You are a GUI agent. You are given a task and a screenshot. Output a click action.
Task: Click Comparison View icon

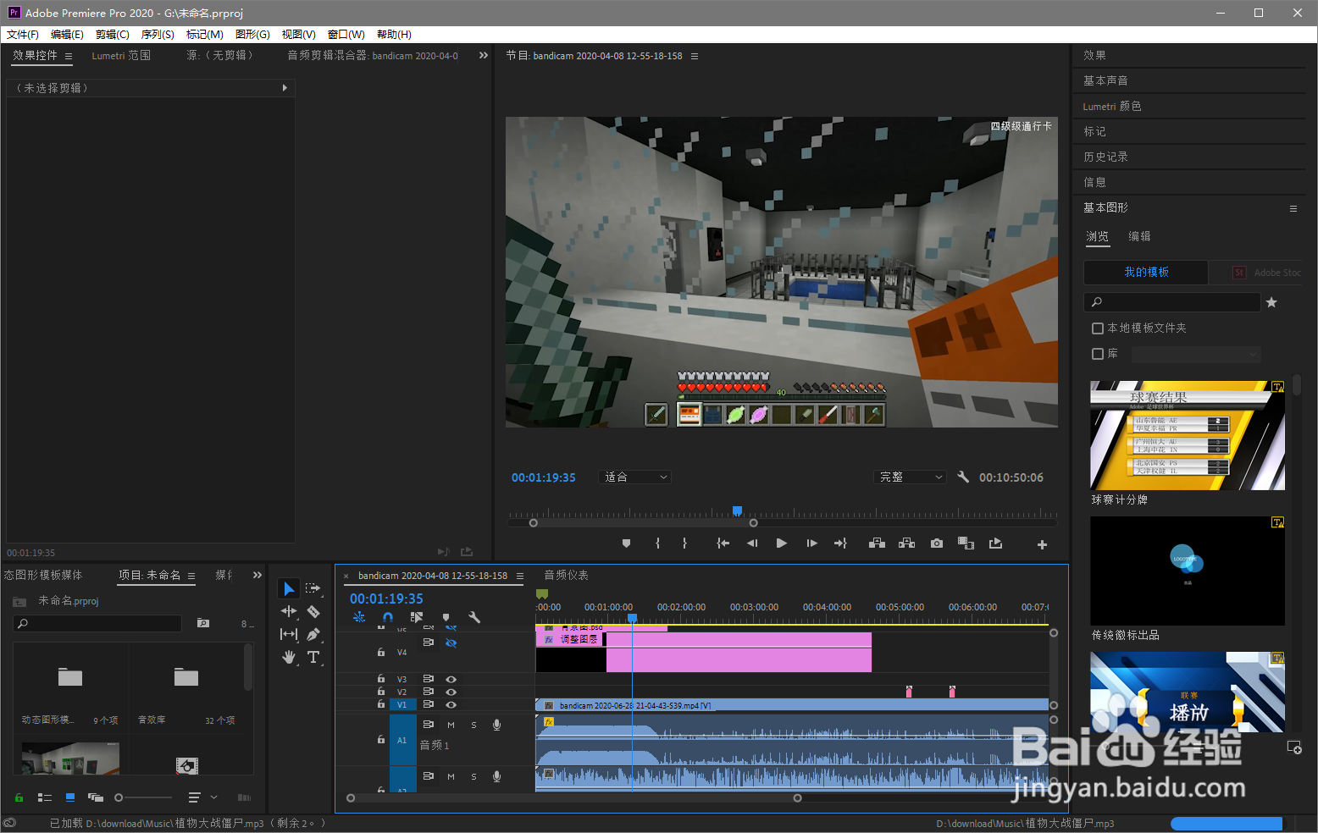point(966,543)
